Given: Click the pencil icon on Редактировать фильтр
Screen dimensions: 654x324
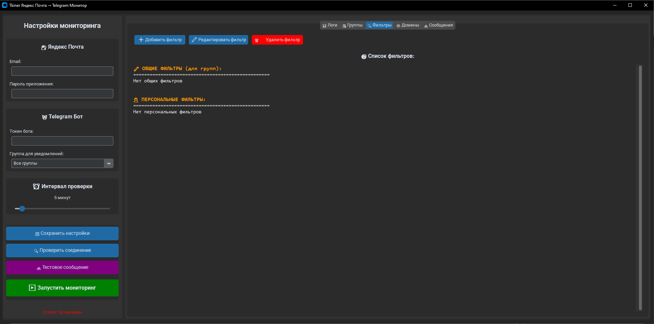Looking at the screenshot, I should point(194,40).
